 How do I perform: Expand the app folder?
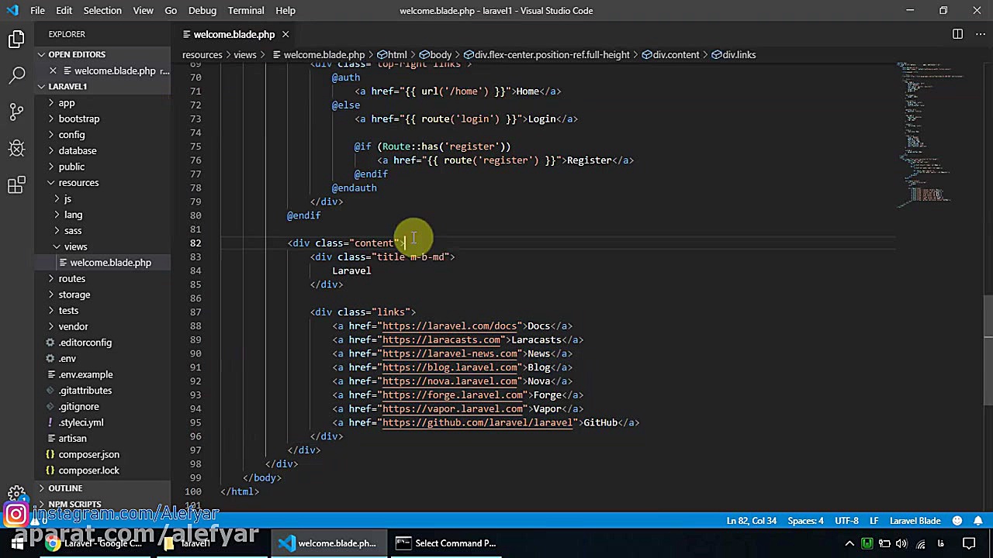pyautogui.click(x=67, y=103)
